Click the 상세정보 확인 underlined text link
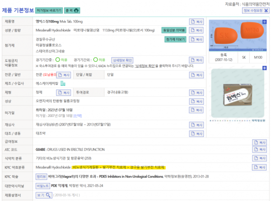 [145, 66]
